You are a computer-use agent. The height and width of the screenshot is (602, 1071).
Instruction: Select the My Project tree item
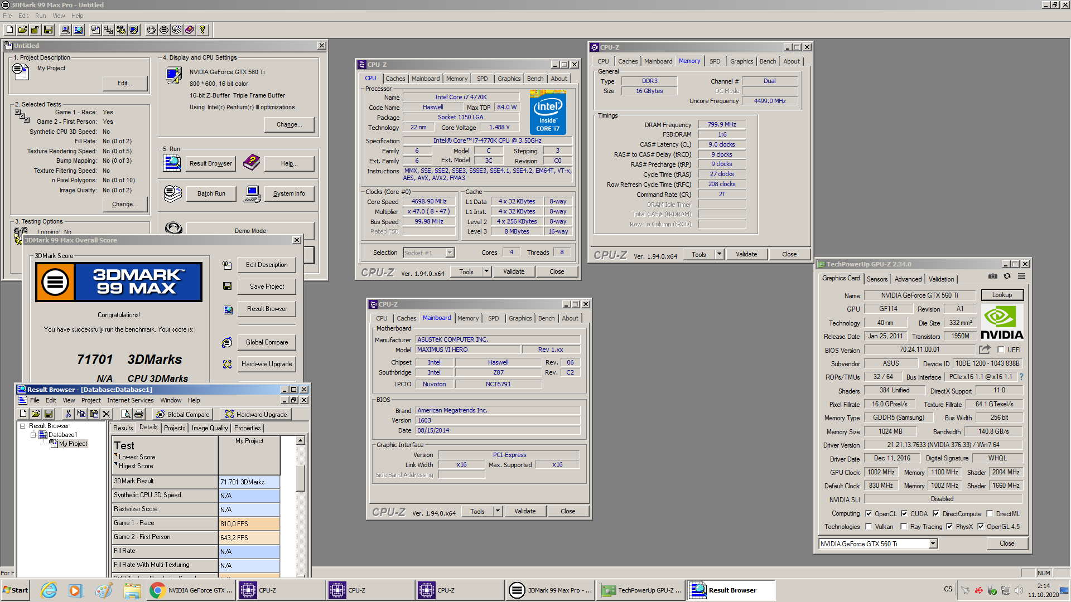point(73,444)
